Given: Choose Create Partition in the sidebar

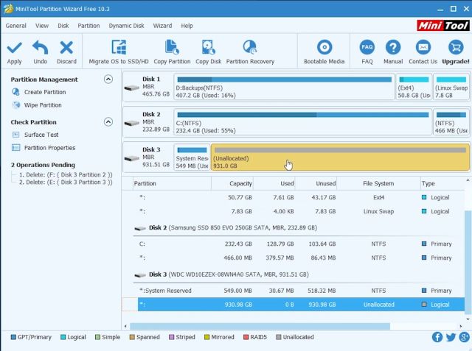Looking at the screenshot, I should [x=45, y=92].
